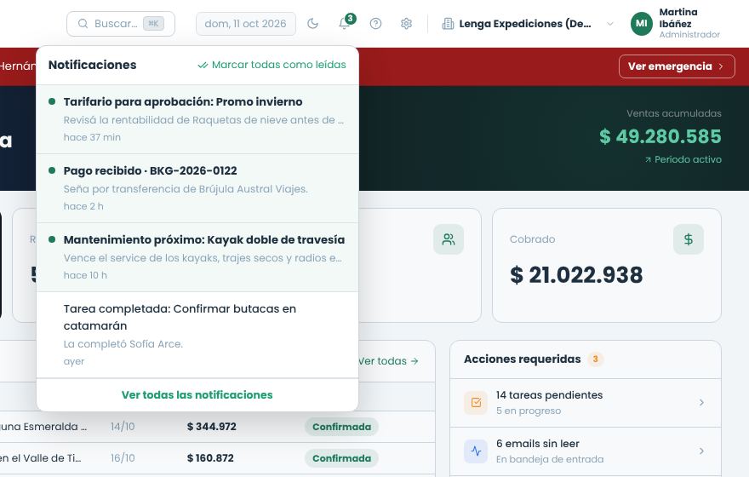The height and width of the screenshot is (477, 749).
Task: Open the notifications bell icon
Action: point(345,23)
